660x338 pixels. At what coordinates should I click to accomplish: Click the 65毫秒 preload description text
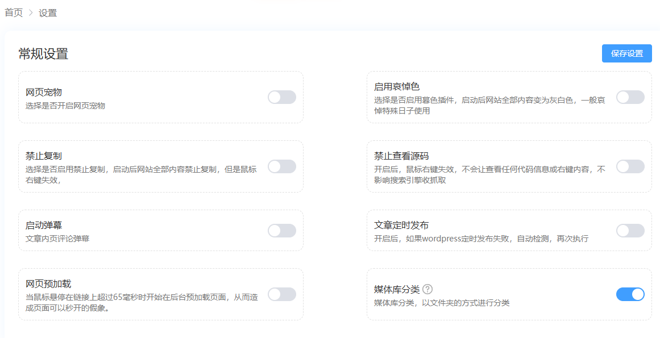coord(142,302)
